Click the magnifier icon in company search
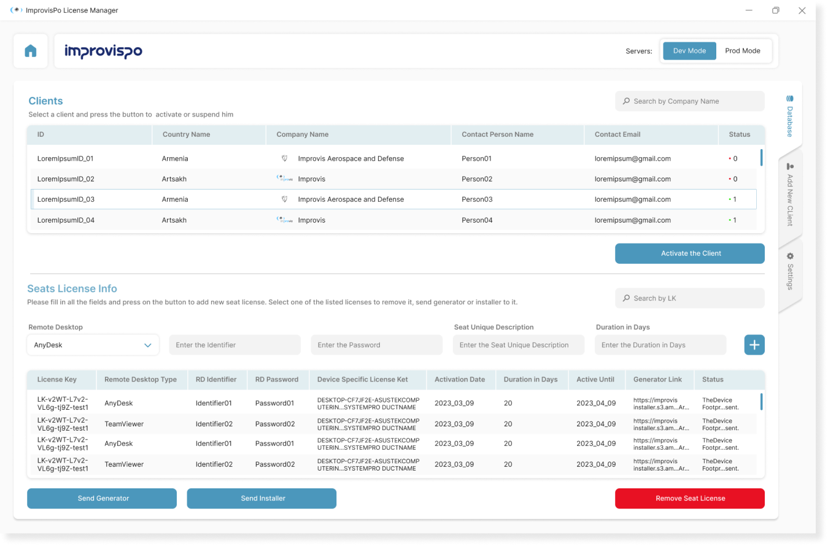This screenshot has height=546, width=828. [x=626, y=101]
